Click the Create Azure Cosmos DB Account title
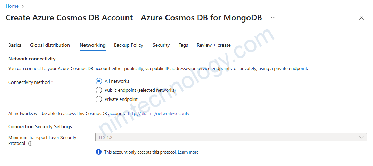 click(x=134, y=18)
